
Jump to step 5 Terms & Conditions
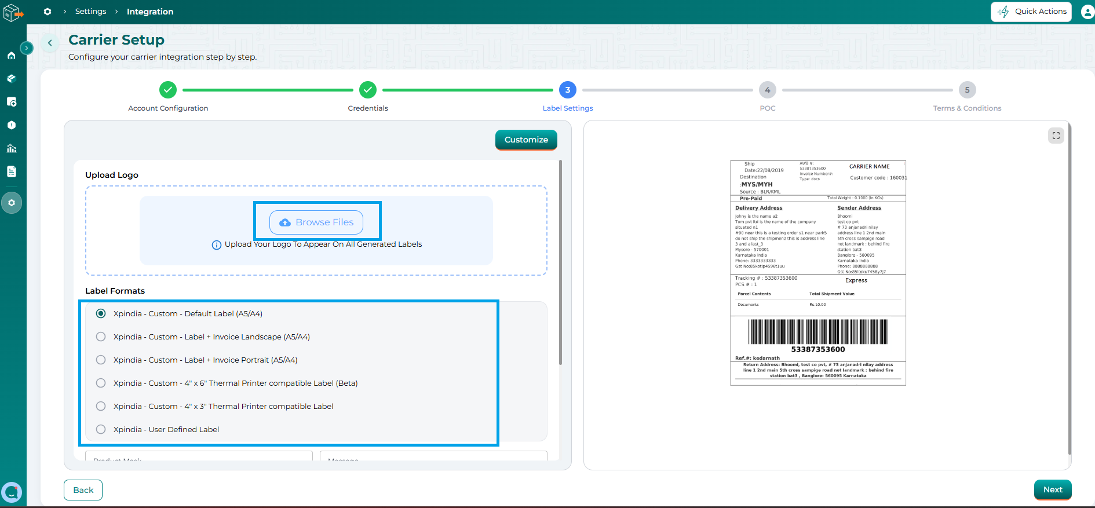[x=967, y=90]
